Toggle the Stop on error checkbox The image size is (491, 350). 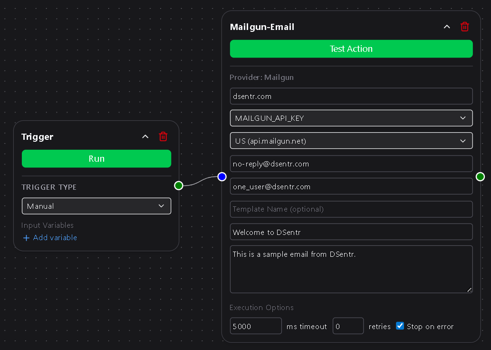click(x=400, y=326)
